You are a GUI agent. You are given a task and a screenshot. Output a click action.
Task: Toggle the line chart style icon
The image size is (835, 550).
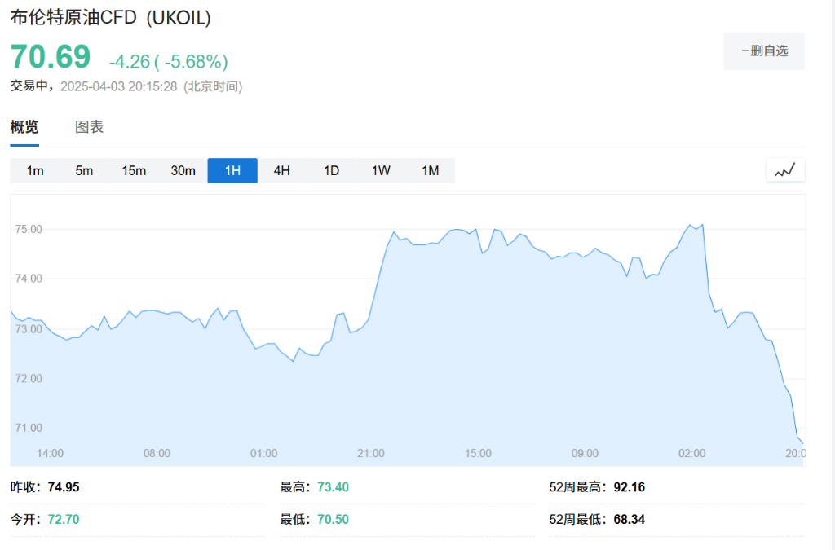[785, 170]
